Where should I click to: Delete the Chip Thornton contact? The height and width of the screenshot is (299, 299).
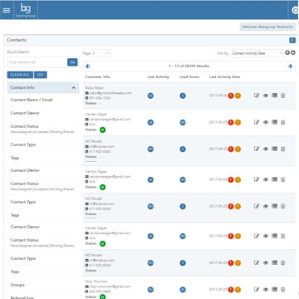point(282,290)
